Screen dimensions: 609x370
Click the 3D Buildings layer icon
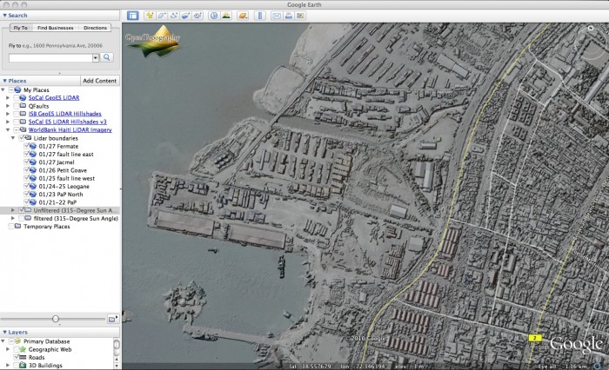coord(23,366)
